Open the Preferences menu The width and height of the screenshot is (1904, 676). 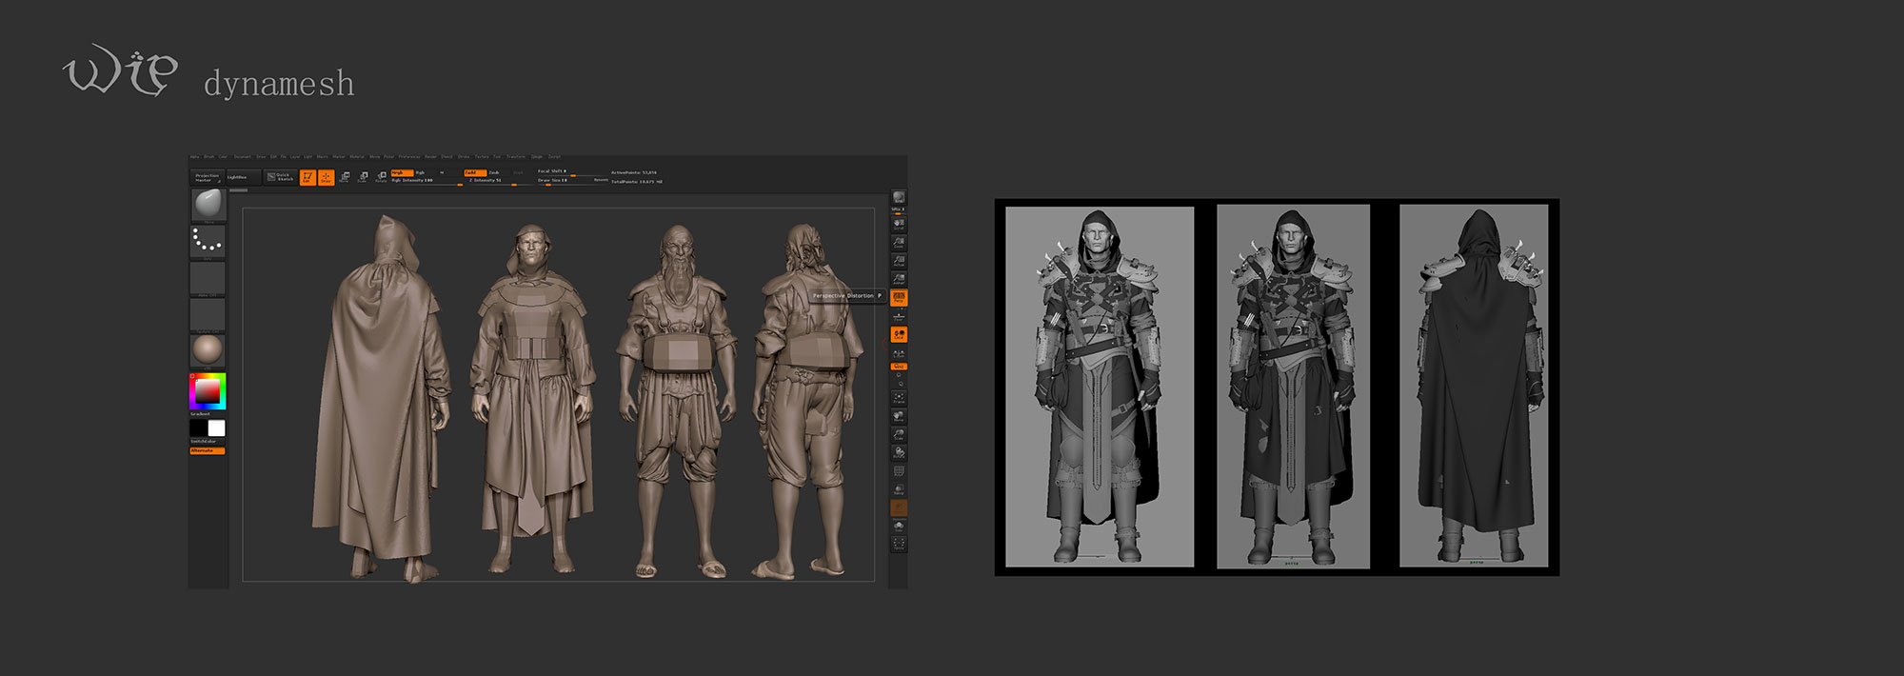pyautogui.click(x=409, y=156)
